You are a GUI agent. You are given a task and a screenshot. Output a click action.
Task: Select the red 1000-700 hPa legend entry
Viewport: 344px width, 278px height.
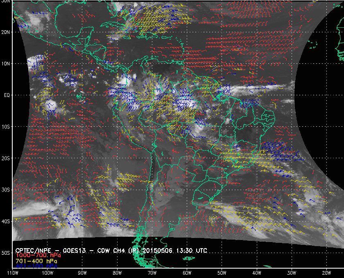pyautogui.click(x=38, y=255)
